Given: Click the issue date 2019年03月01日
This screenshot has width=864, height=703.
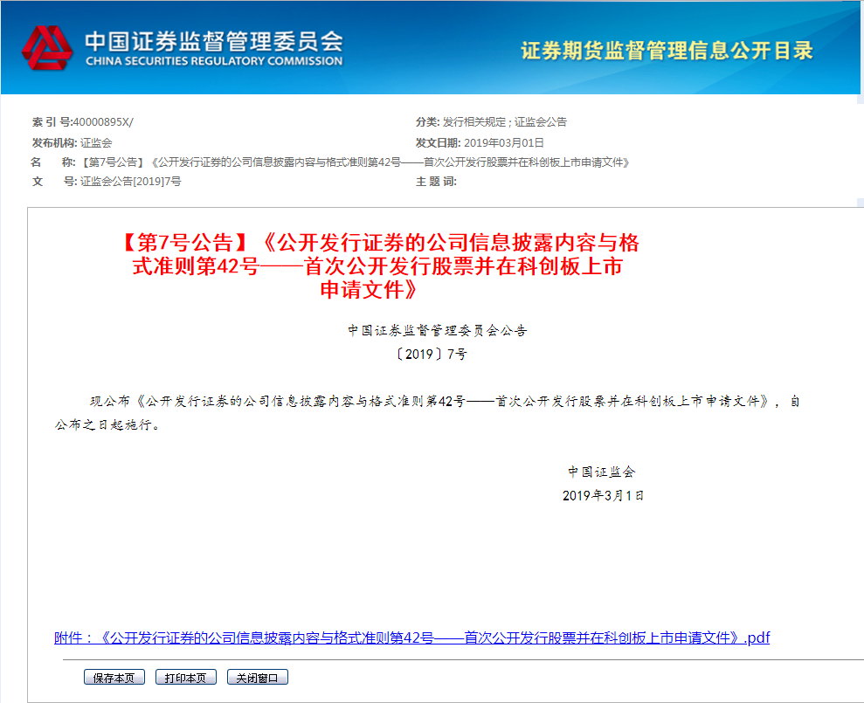Looking at the screenshot, I should point(503,143).
